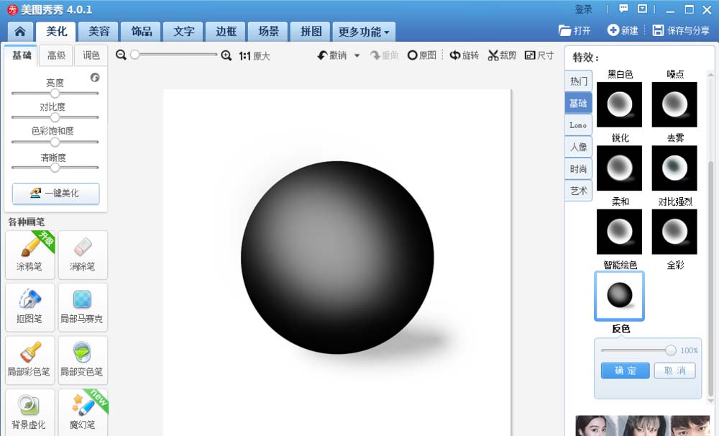Crop the image with 裁剪
Image resolution: width=719 pixels, height=436 pixels.
(x=502, y=55)
